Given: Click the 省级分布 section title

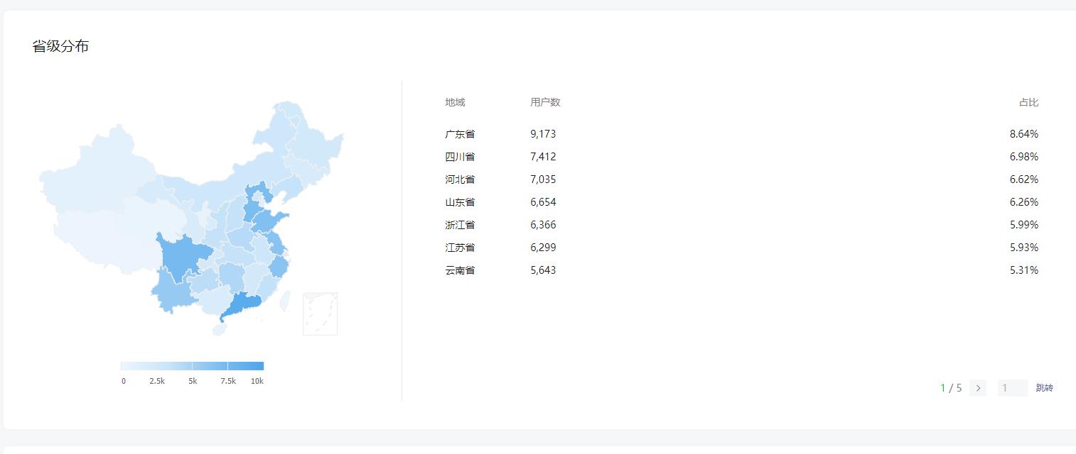Looking at the screenshot, I should pos(60,47).
